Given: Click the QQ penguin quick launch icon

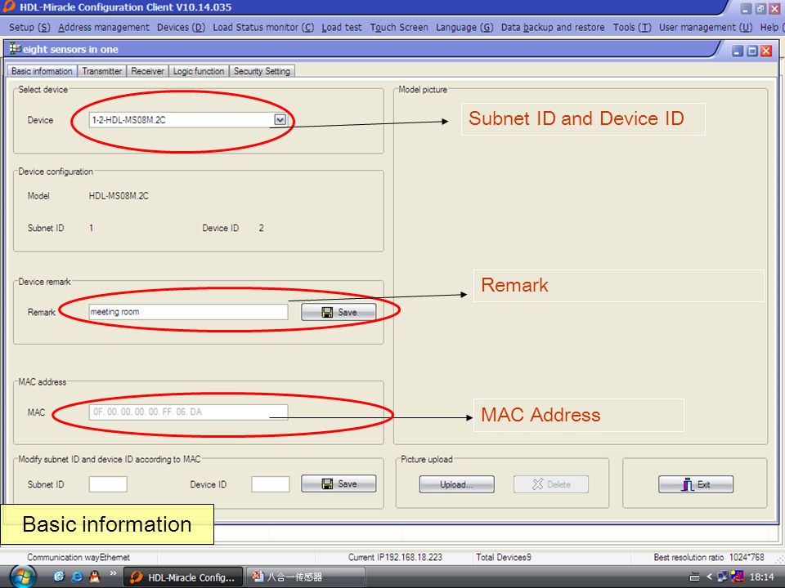Looking at the screenshot, I should 94,577.
